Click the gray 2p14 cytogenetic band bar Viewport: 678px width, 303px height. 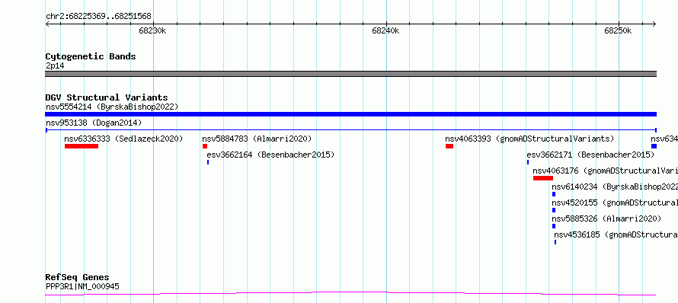pos(350,74)
